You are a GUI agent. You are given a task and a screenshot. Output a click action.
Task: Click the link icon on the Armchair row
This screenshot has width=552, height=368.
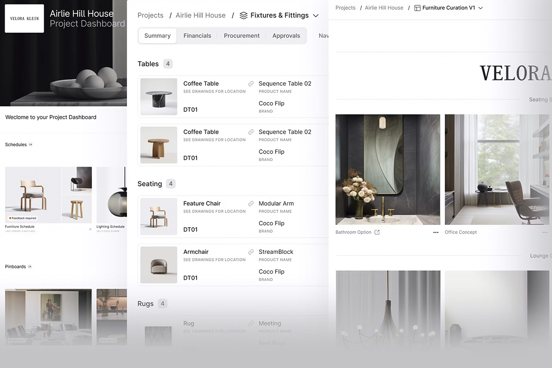click(x=251, y=252)
